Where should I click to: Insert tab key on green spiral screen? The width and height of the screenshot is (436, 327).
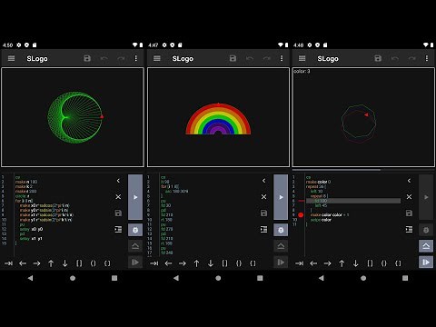[8, 263]
